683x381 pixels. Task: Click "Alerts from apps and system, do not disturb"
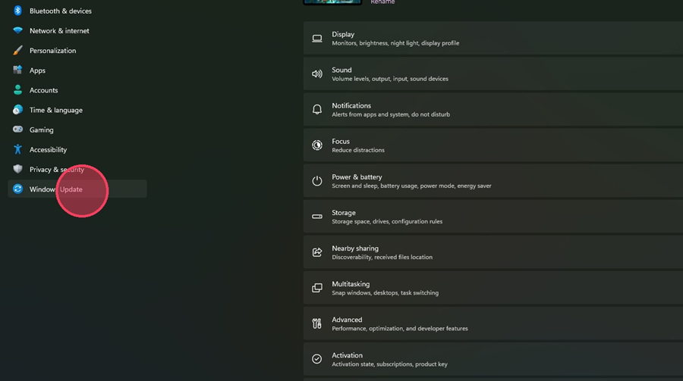point(391,114)
